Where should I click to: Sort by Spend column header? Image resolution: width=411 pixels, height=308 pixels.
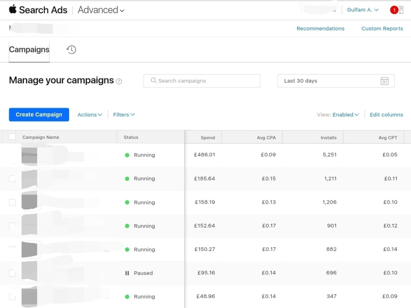tap(208, 138)
